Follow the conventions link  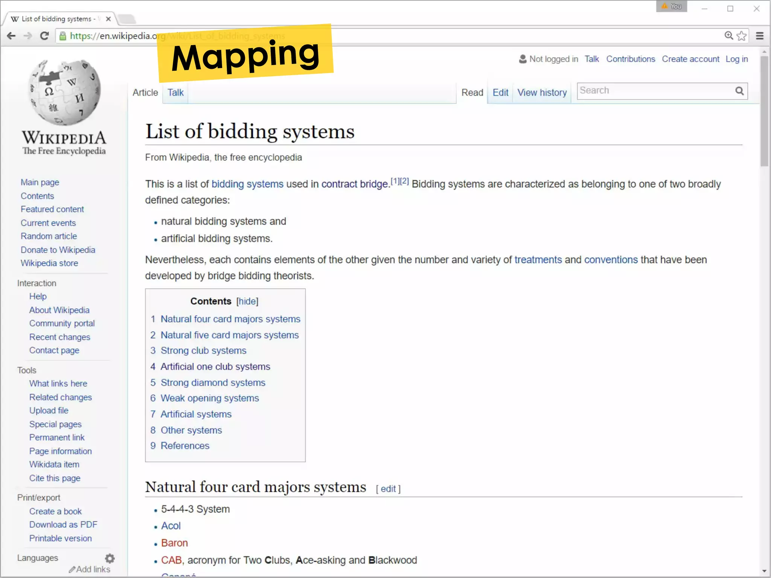point(611,260)
